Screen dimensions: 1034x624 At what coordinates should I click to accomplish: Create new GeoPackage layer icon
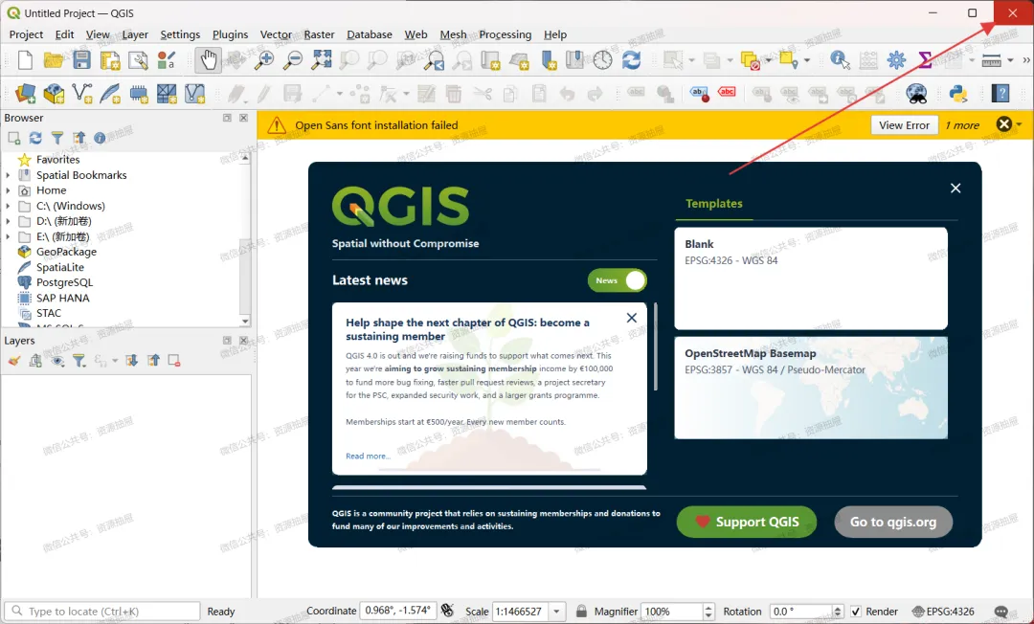click(x=54, y=94)
